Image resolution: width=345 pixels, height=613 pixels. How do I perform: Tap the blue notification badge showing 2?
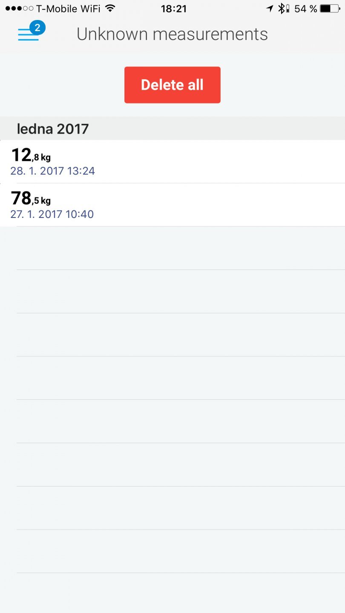point(37,28)
